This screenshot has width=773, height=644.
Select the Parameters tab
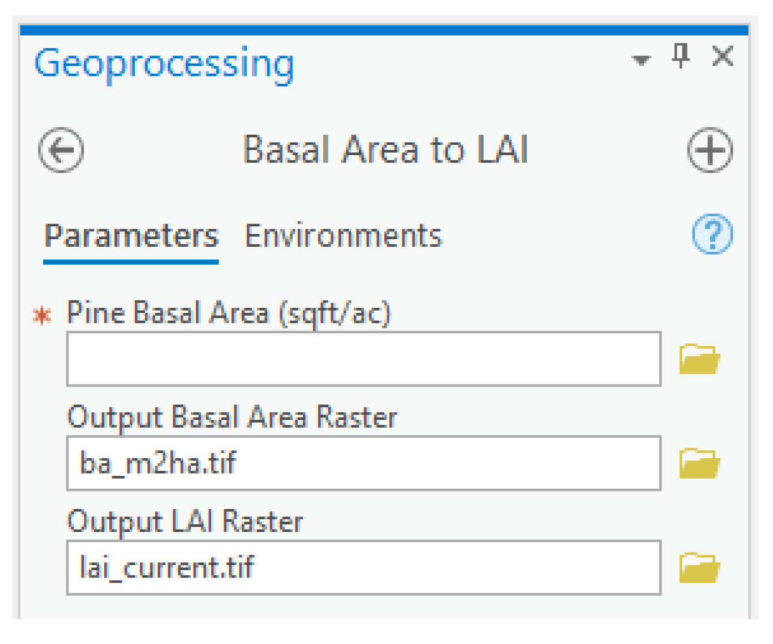coord(131,236)
